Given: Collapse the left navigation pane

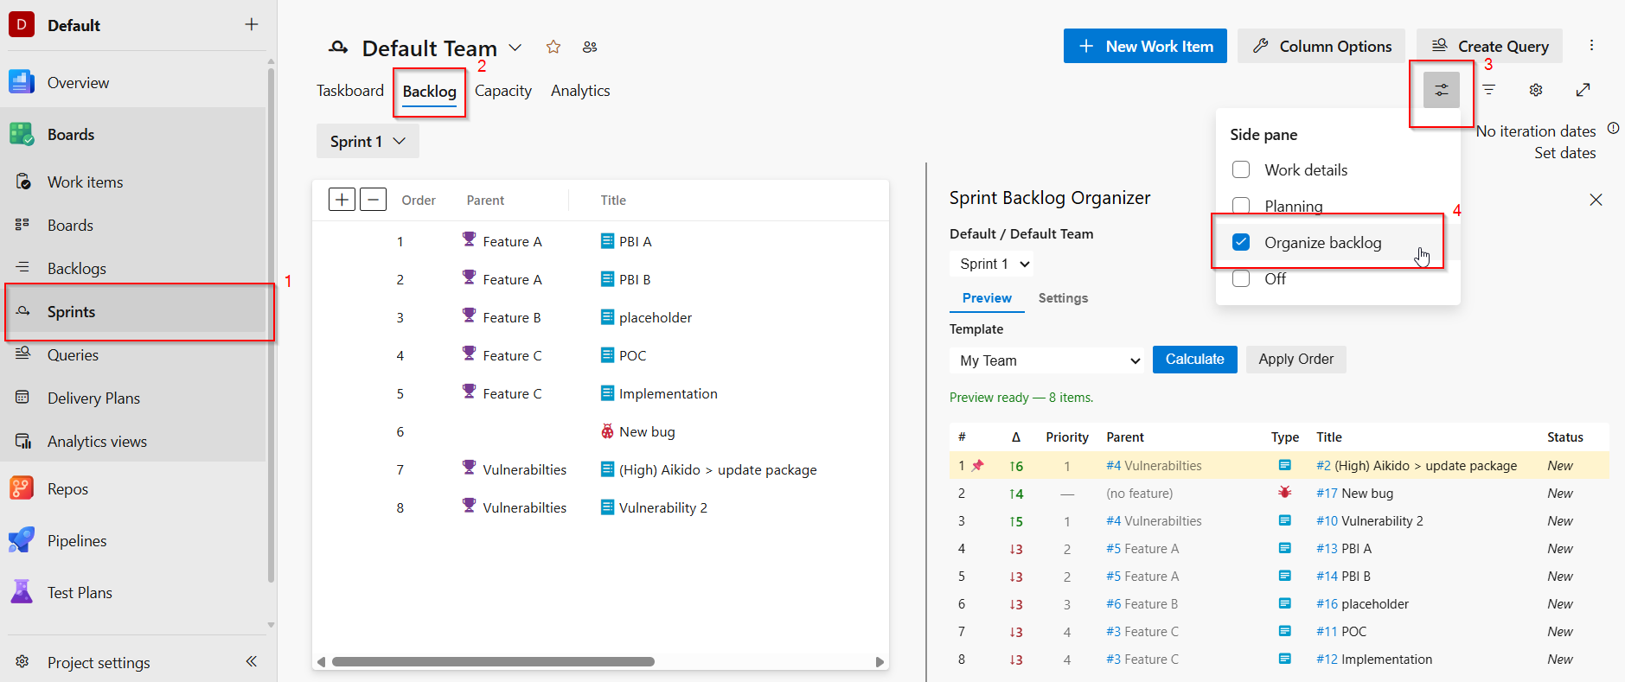Looking at the screenshot, I should [x=252, y=661].
